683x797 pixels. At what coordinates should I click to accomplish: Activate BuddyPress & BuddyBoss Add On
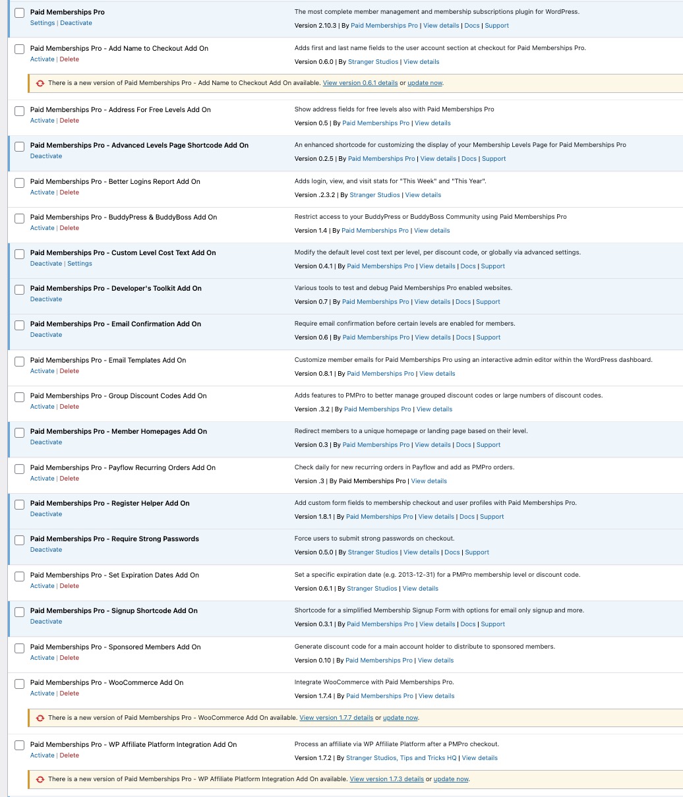(x=42, y=228)
